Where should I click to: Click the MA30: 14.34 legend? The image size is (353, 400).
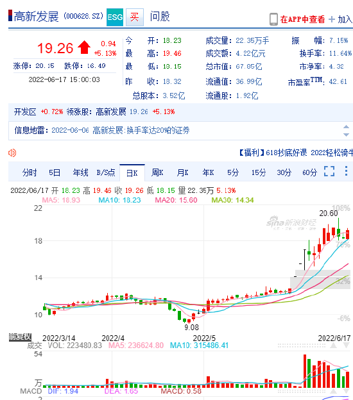233,200
